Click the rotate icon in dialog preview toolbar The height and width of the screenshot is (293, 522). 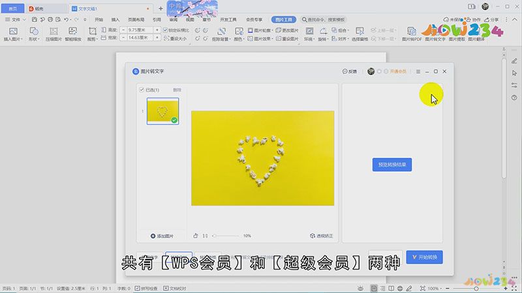click(x=195, y=236)
